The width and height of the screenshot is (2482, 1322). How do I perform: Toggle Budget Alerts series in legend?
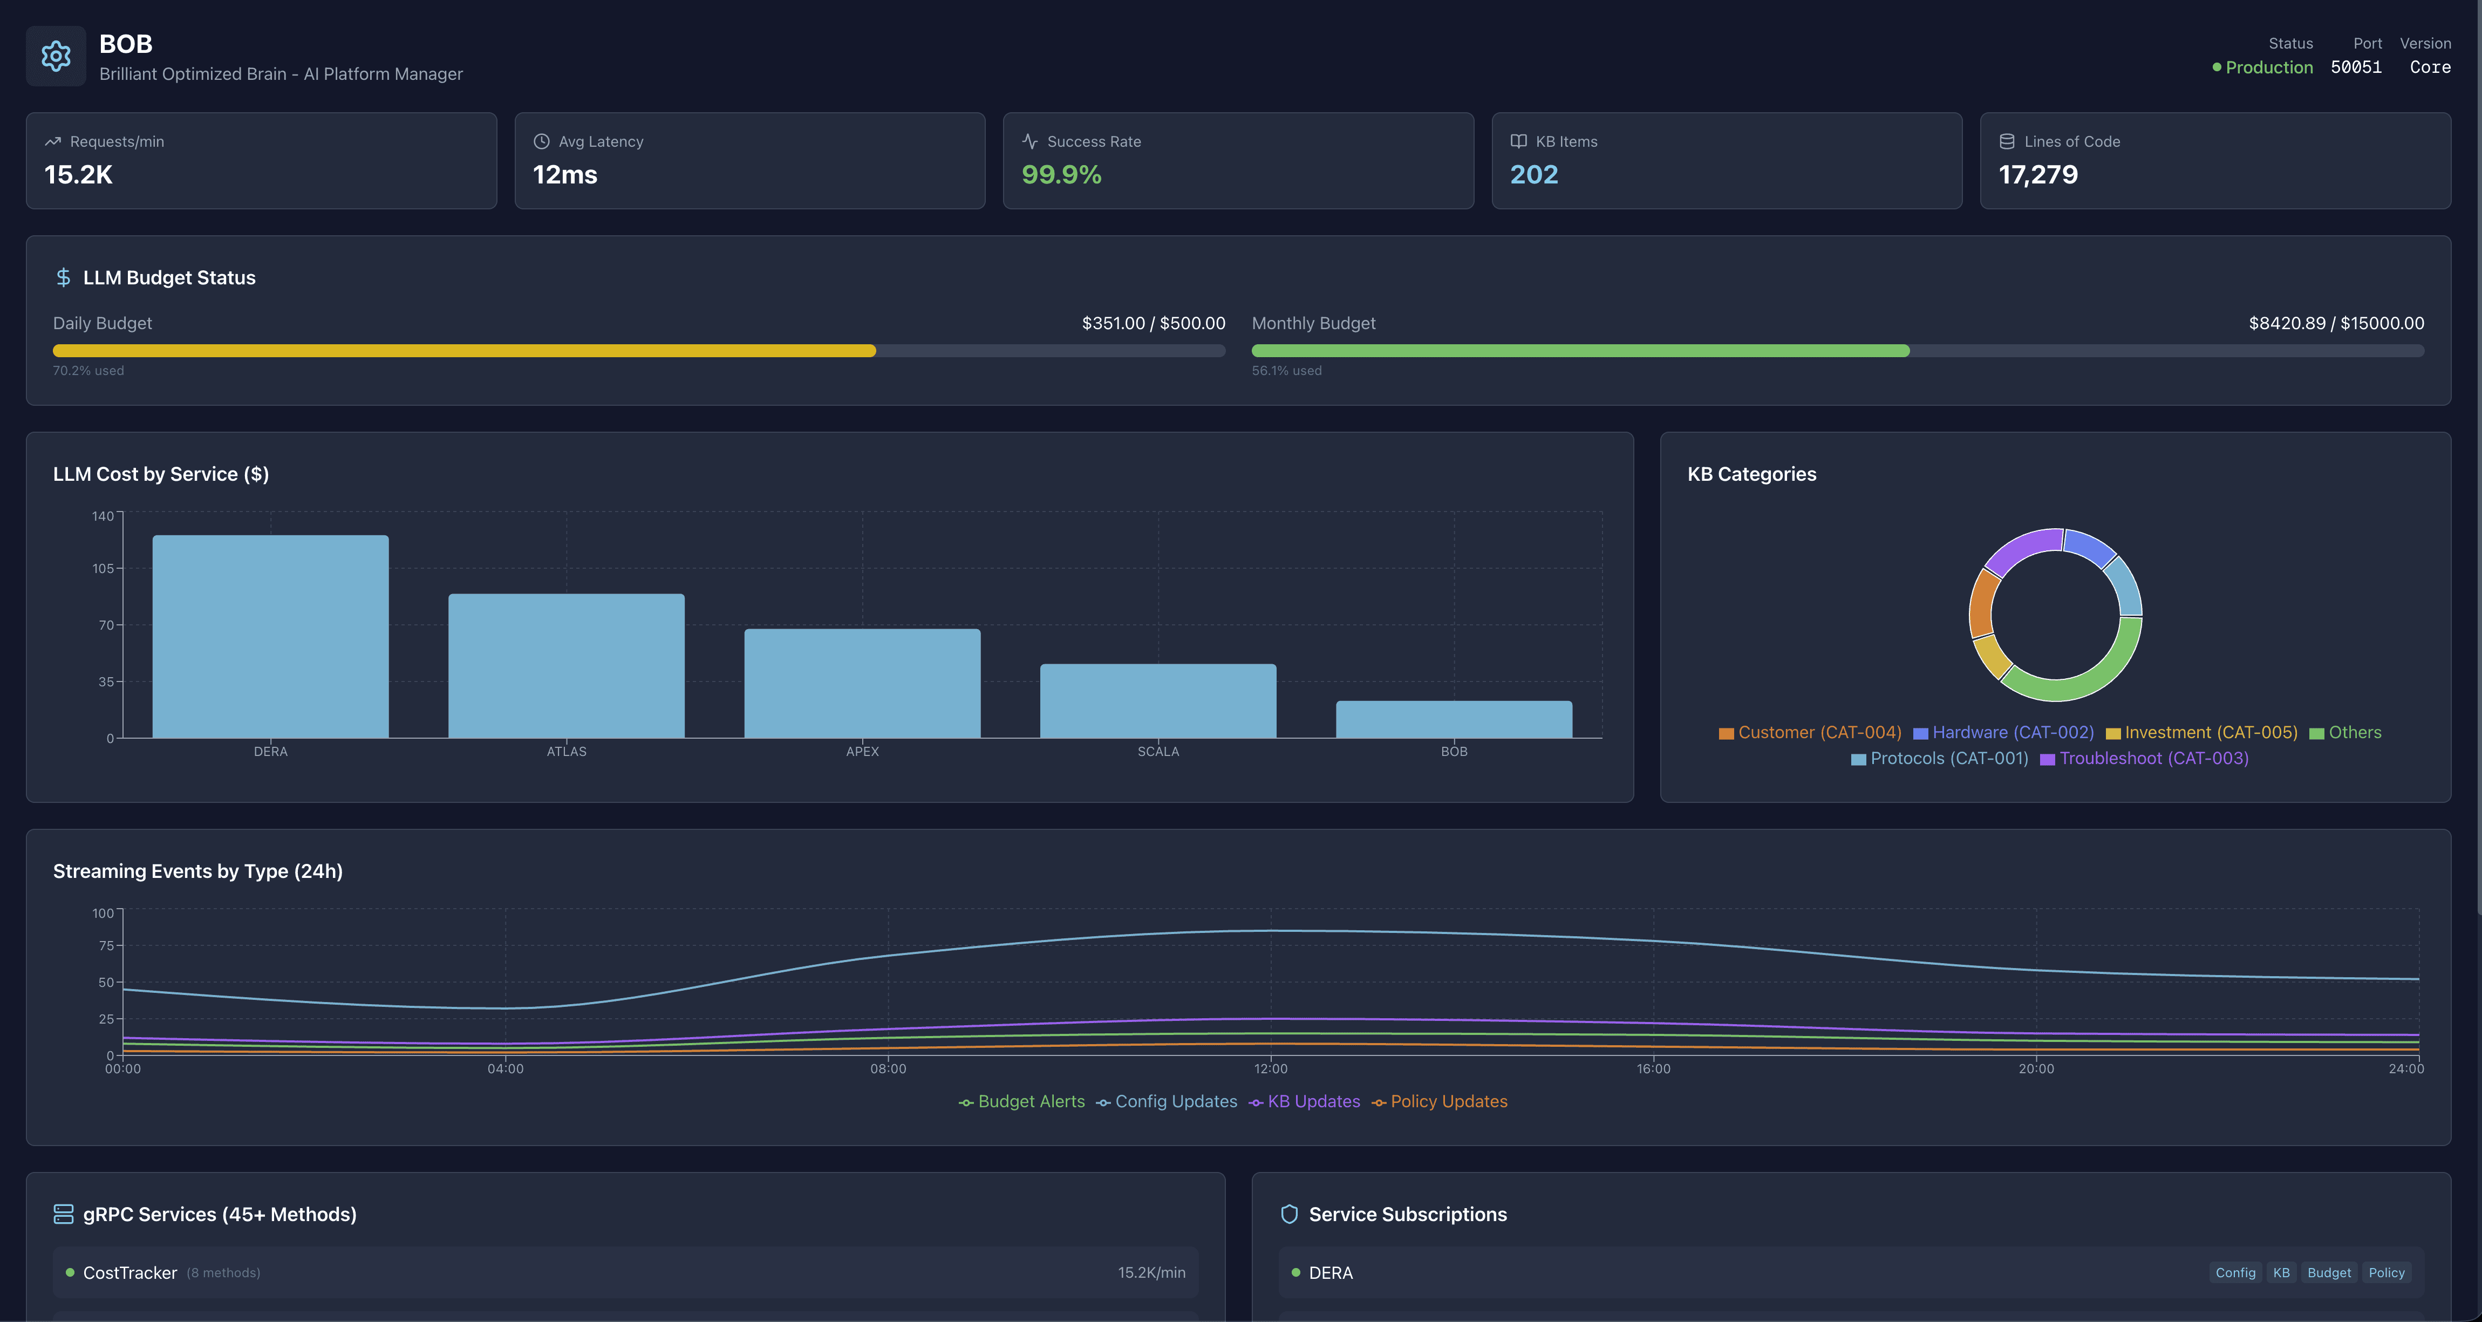pos(1021,1101)
